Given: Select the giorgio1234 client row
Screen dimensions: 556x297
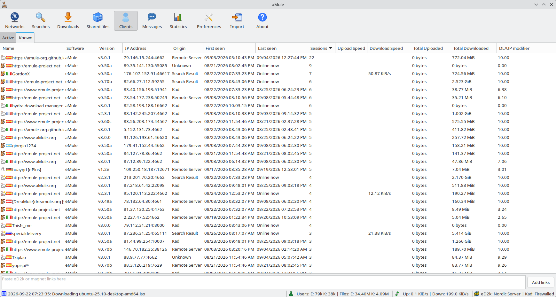Looking at the screenshot, I should click(278, 146).
